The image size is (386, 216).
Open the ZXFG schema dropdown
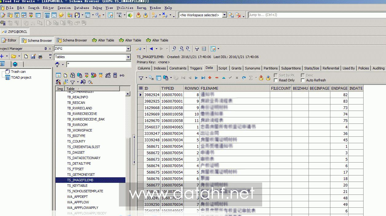pos(128,49)
